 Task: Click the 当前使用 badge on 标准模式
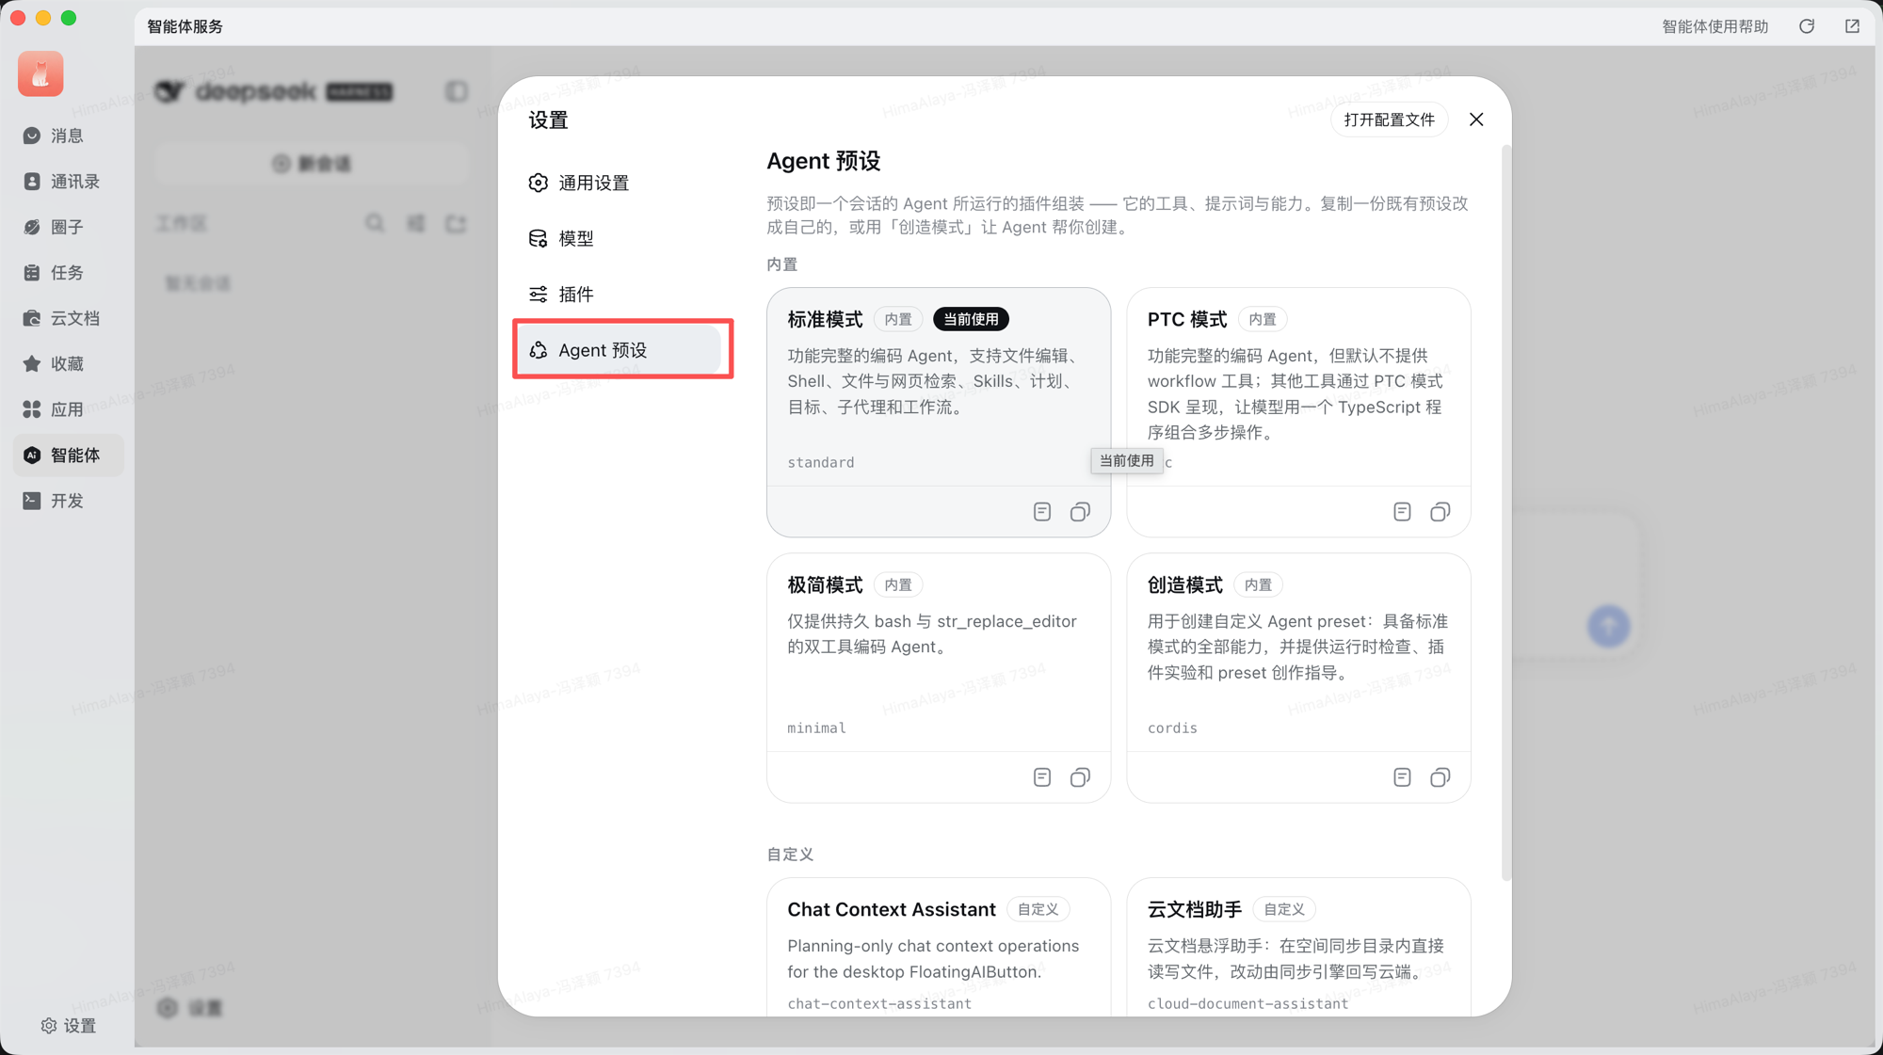[x=971, y=319]
